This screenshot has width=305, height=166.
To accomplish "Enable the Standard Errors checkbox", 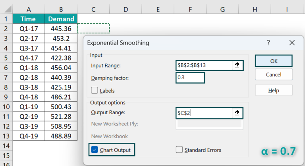I will [x=179, y=150].
